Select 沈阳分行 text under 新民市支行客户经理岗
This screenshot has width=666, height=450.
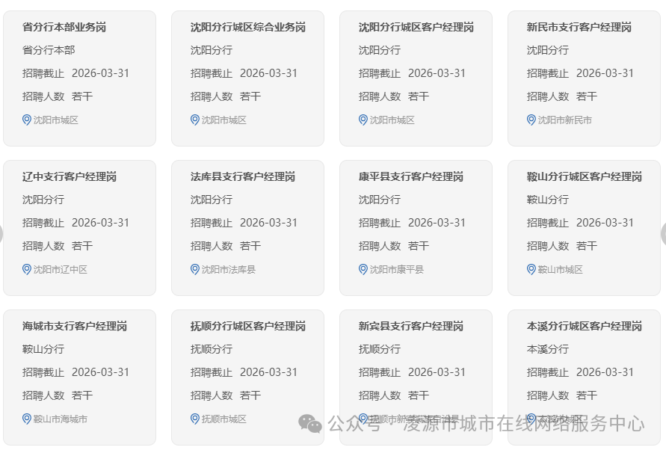click(x=548, y=50)
